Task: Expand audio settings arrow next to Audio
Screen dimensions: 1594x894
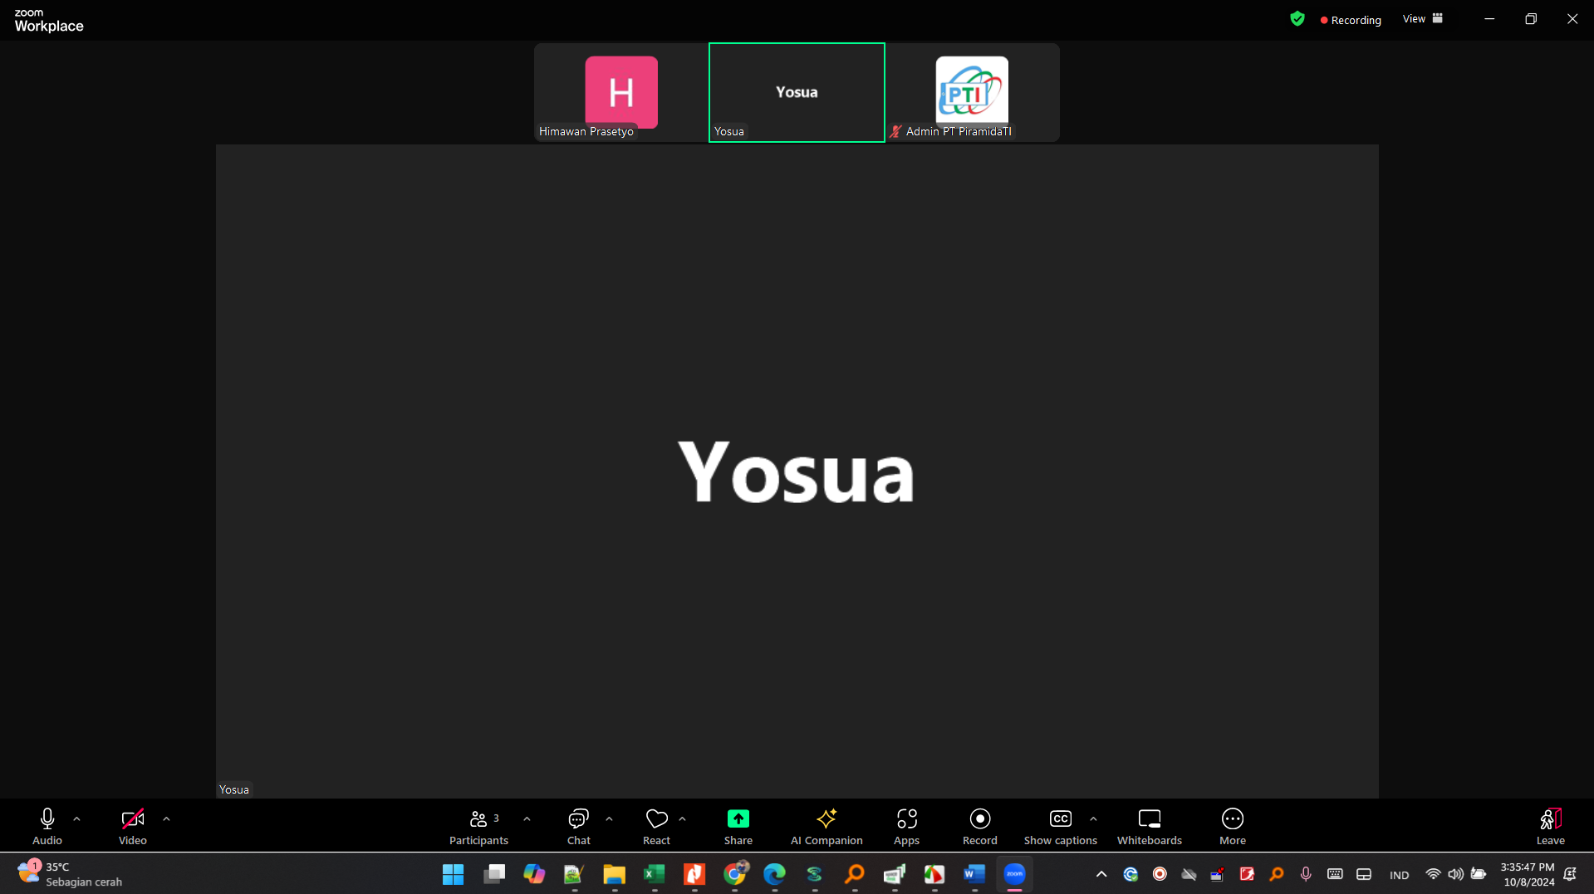Action: (76, 818)
